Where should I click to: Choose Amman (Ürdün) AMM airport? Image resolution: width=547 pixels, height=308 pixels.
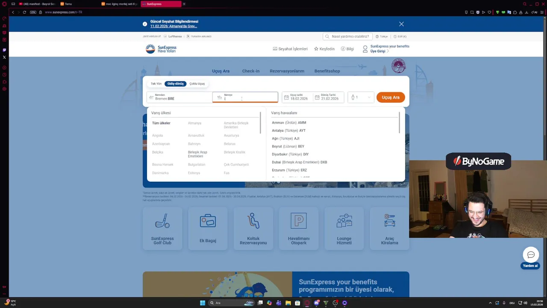(x=289, y=123)
